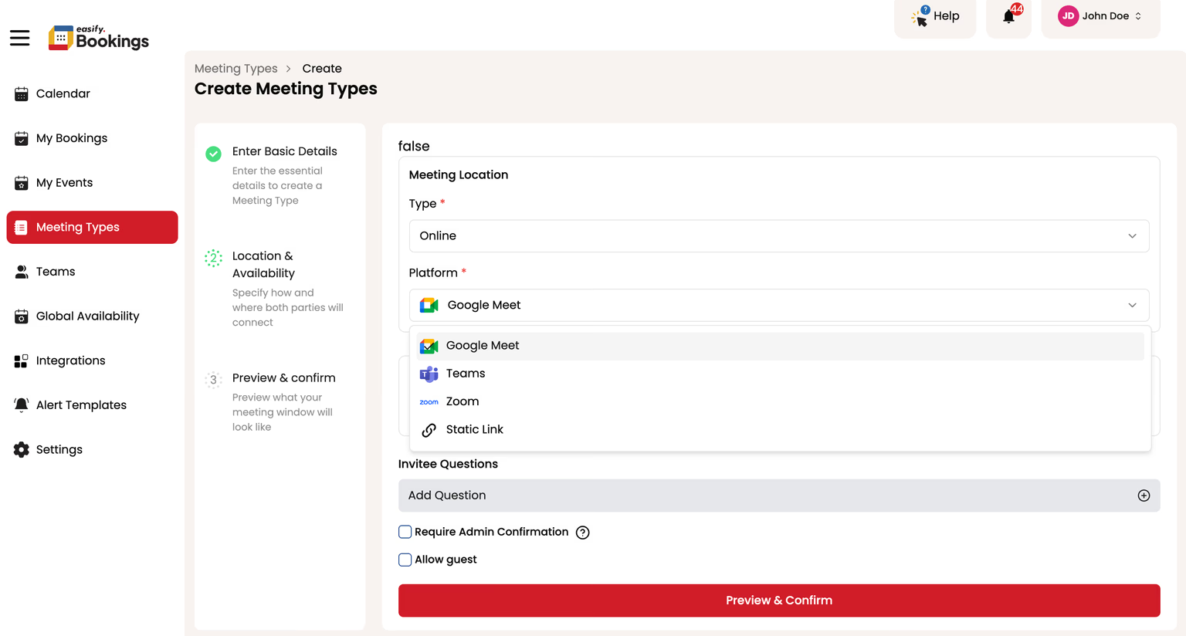Open Settings in the sidebar

92,450
